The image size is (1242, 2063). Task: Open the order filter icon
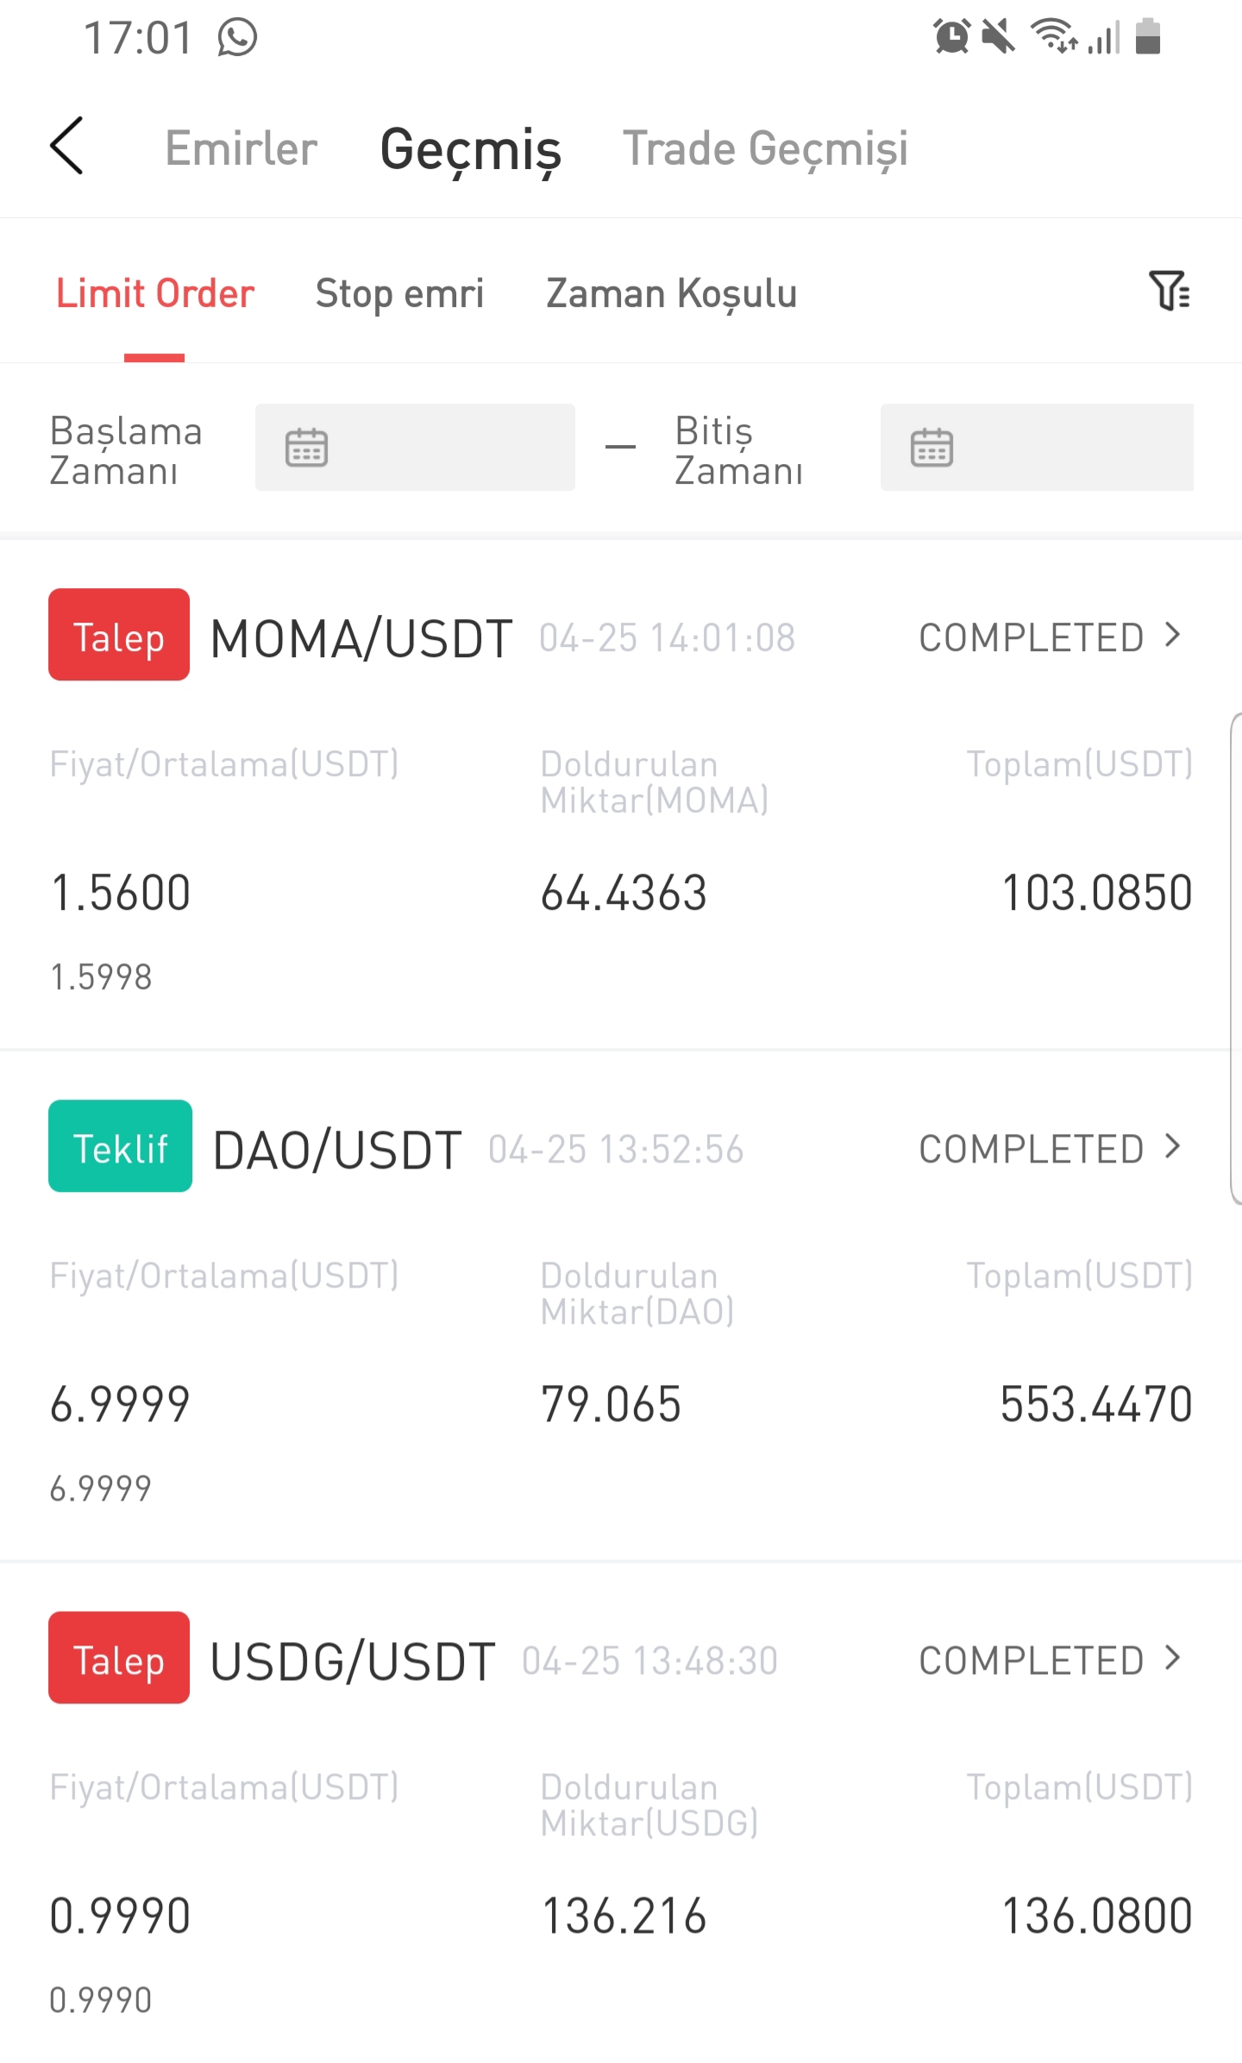(1169, 291)
